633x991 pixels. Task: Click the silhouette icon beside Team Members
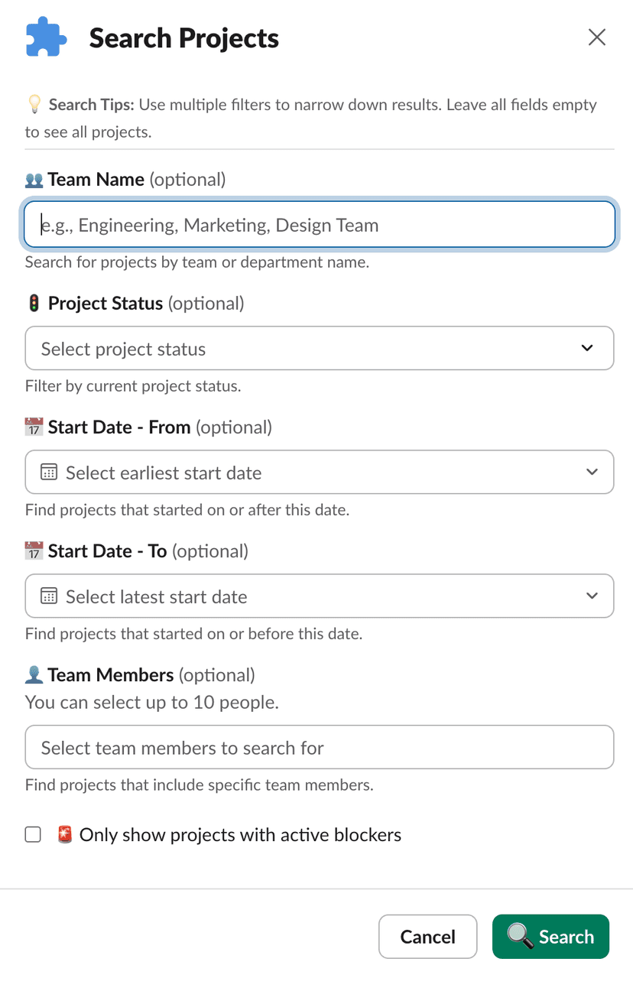click(34, 675)
